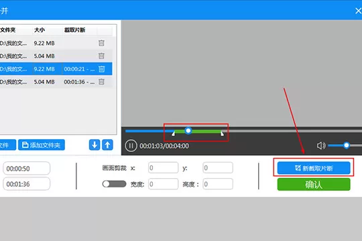Focus the 高度 height input field

[x=218, y=184]
